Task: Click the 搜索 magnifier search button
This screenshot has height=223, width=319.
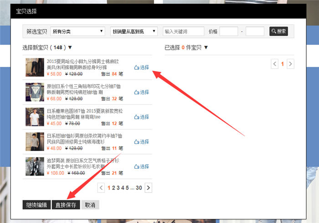Action: [x=278, y=31]
